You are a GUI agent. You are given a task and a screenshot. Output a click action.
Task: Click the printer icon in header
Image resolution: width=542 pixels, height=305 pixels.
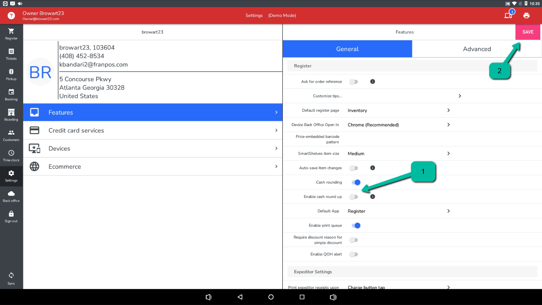coord(526,16)
